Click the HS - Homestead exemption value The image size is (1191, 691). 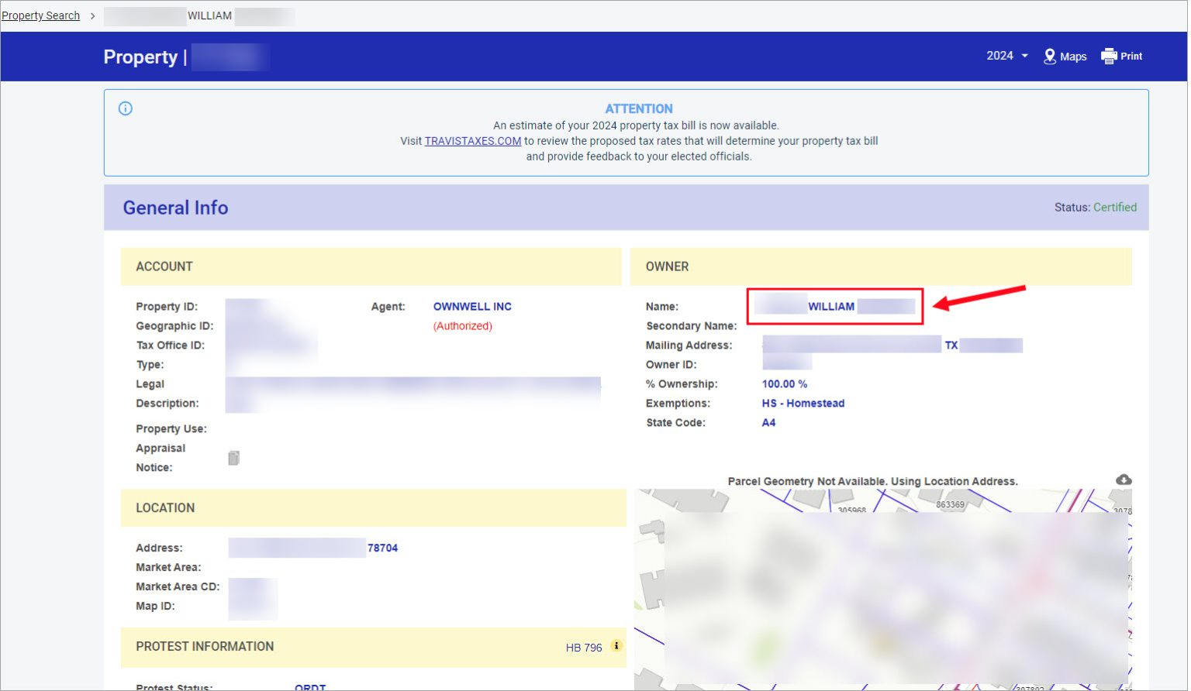[803, 403]
